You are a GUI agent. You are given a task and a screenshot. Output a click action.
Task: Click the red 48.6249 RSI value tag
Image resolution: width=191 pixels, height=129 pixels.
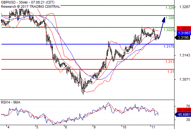184,110
